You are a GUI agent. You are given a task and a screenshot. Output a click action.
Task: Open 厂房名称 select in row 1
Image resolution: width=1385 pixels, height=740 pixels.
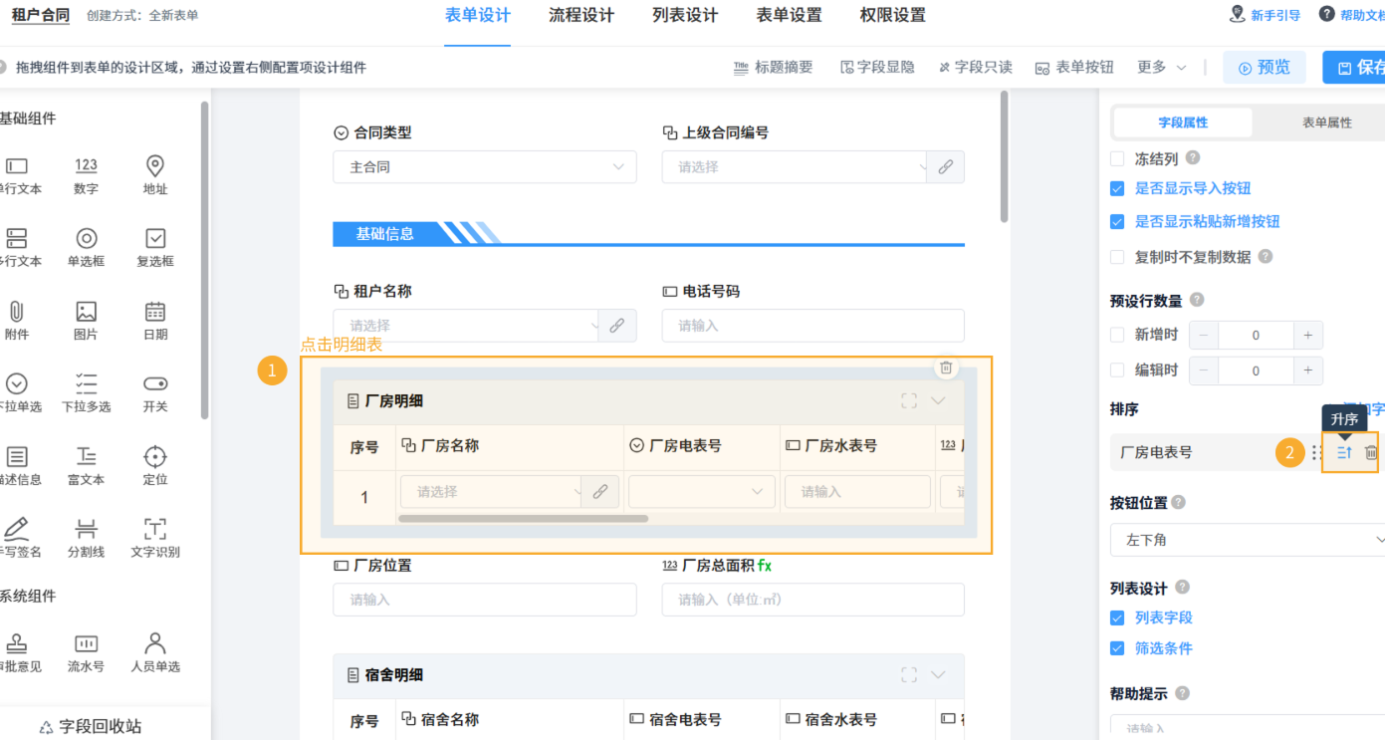click(x=492, y=492)
